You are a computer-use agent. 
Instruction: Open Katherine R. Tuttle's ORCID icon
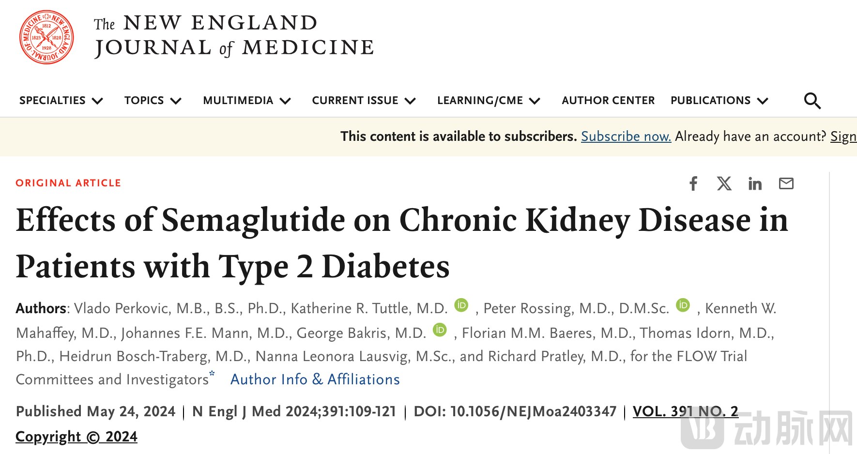click(461, 305)
